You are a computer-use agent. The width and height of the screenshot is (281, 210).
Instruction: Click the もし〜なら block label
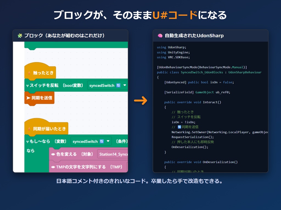point(40,141)
